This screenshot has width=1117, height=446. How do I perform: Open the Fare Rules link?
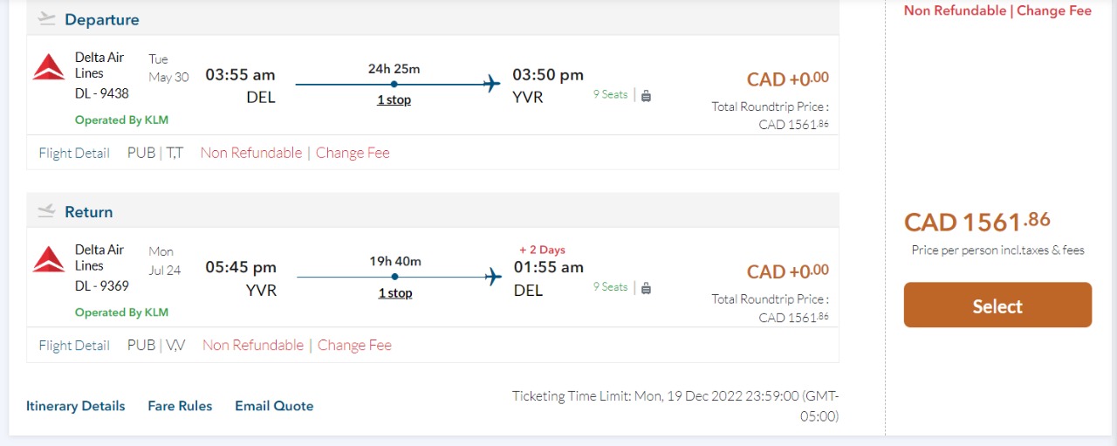tap(180, 406)
